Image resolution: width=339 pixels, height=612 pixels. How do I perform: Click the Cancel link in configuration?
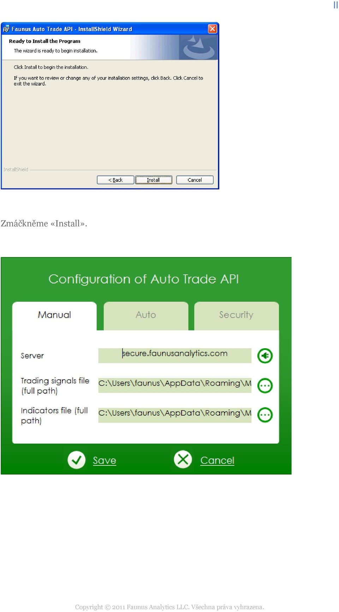[x=217, y=461]
